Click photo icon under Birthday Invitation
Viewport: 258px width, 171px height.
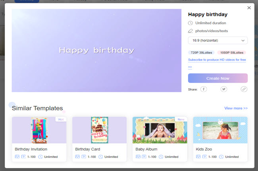17,157
